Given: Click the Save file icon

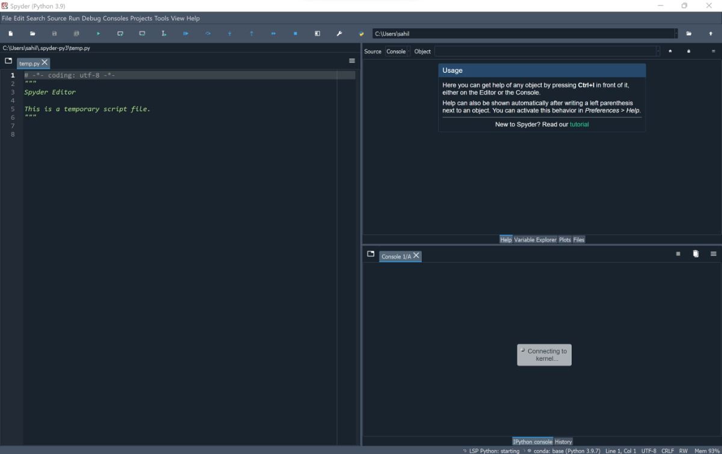Looking at the screenshot, I should (x=54, y=33).
